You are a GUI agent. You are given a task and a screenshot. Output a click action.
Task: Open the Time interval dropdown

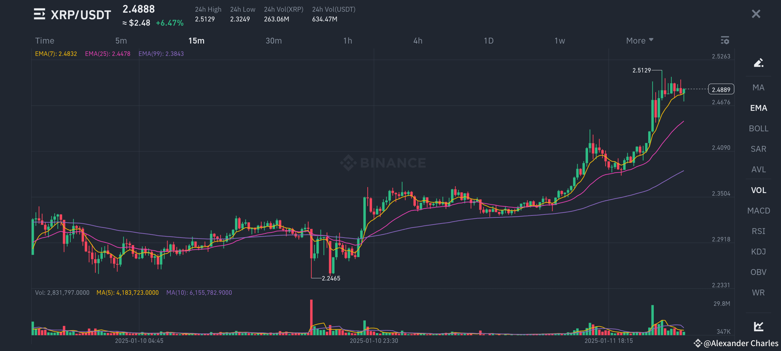pos(45,41)
